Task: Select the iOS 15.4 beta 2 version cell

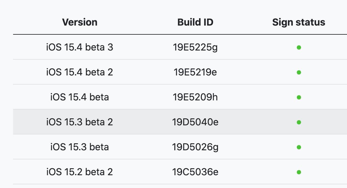Action: tap(80, 72)
